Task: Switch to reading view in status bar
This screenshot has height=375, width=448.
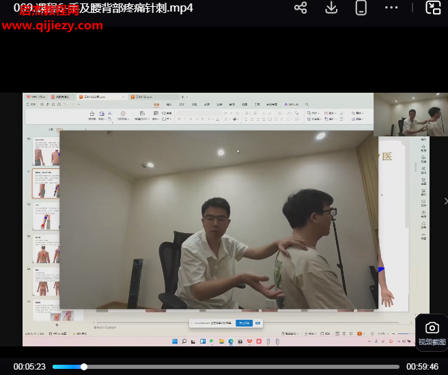Action: 351,333
